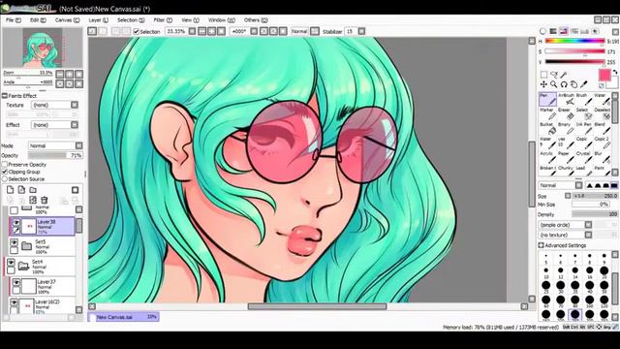Viewport: 620px width, 349px height.
Task: Enable the Selection Source option
Action: tap(5, 179)
